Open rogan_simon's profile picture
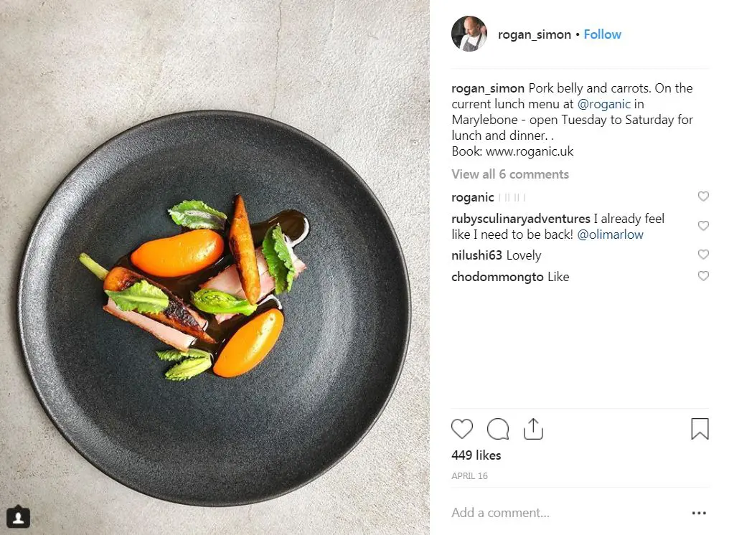The width and height of the screenshot is (729, 535). pos(469,34)
